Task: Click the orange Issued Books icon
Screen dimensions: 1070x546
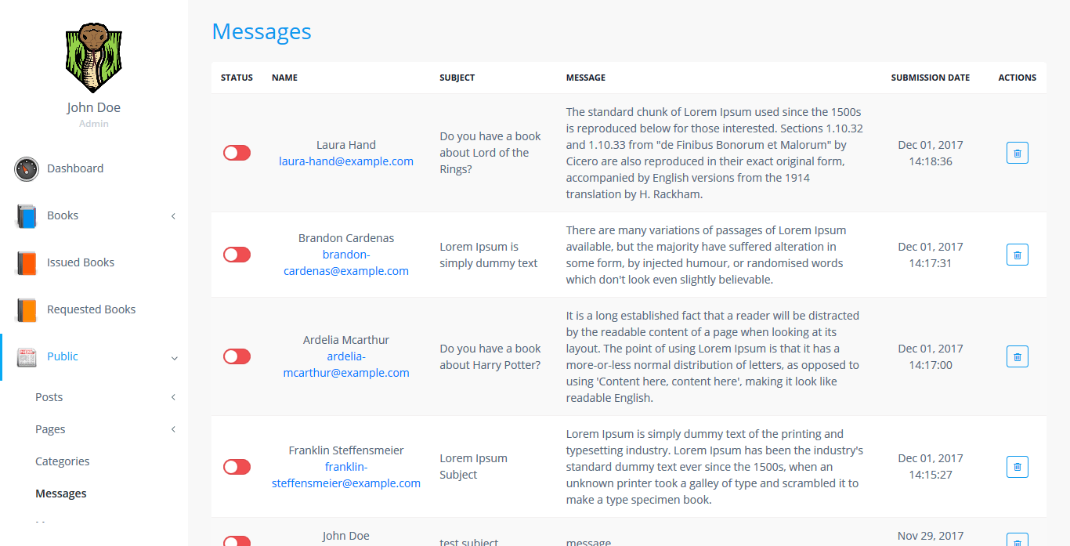Action: (27, 262)
